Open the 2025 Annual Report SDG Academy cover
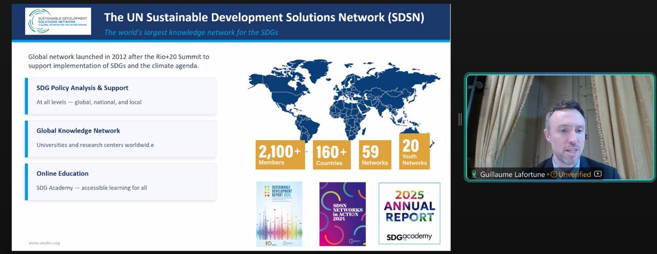Image resolution: width=657 pixels, height=254 pixels. 410,213
